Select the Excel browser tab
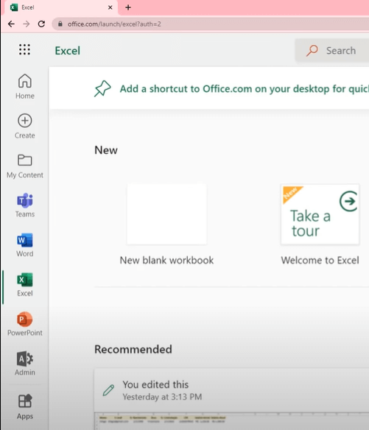Screen dimensions: 369x430 (x=61, y=7)
